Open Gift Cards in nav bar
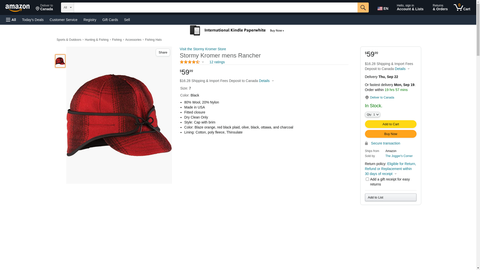Viewport: 480px width, 270px height. click(110, 20)
